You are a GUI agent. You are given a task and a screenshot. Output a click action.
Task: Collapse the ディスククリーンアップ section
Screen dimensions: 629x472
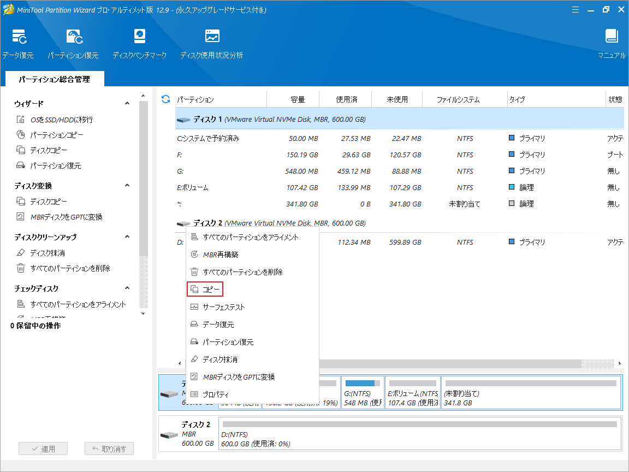127,237
